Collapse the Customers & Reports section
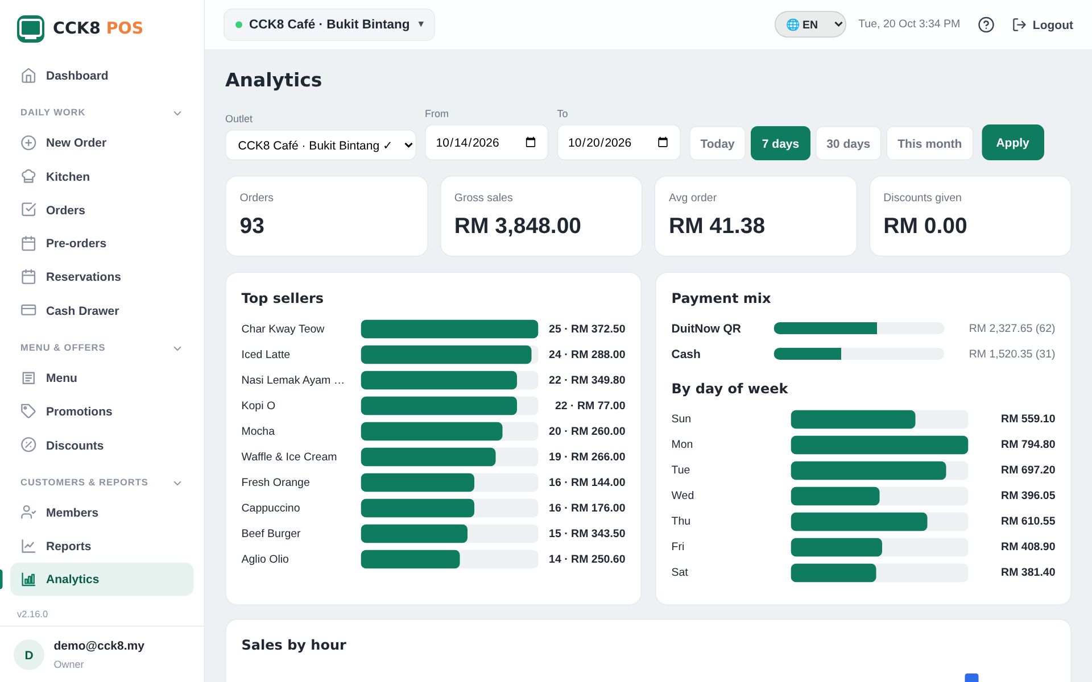Screen dimensions: 1092x682 click(x=177, y=483)
